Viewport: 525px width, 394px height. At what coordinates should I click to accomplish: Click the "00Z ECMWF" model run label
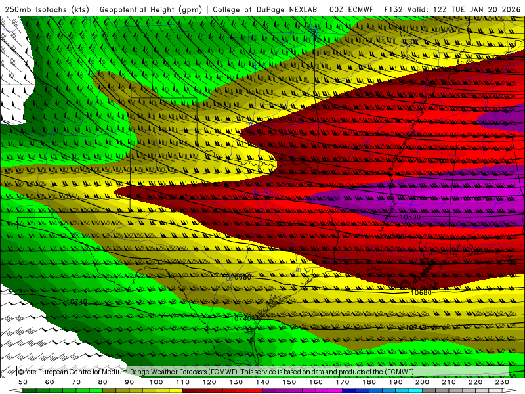351,10
